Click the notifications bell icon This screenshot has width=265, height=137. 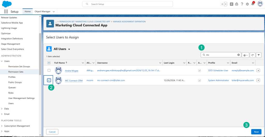pos(253,4)
